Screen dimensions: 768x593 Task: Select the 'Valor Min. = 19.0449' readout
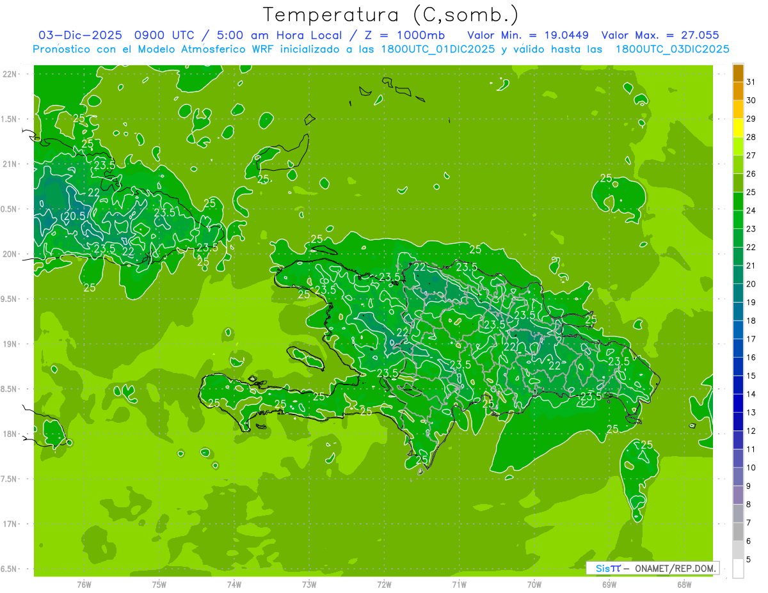(x=528, y=35)
